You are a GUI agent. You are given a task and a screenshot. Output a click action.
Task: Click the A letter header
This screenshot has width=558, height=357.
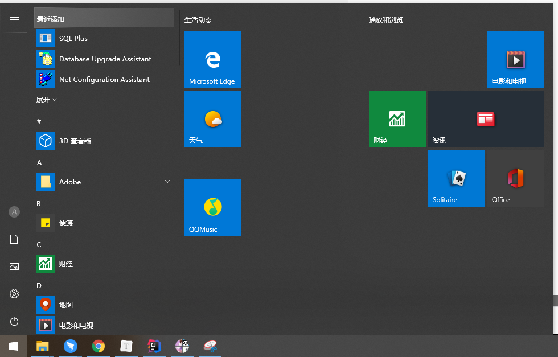39,163
